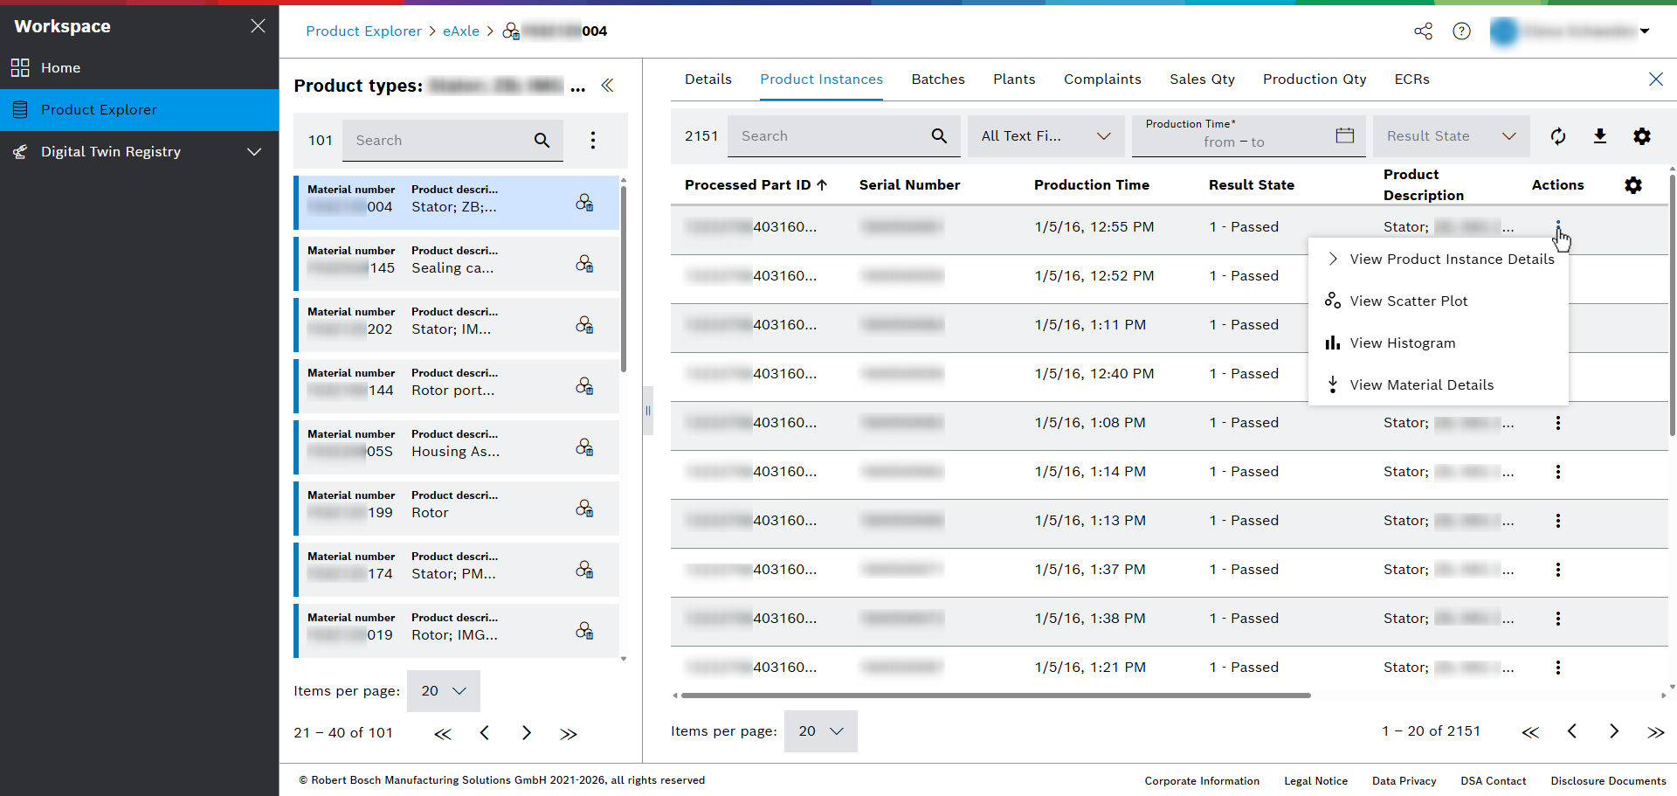Image resolution: width=1677 pixels, height=796 pixels.
Task: Change items per page in product types
Action: point(444,691)
